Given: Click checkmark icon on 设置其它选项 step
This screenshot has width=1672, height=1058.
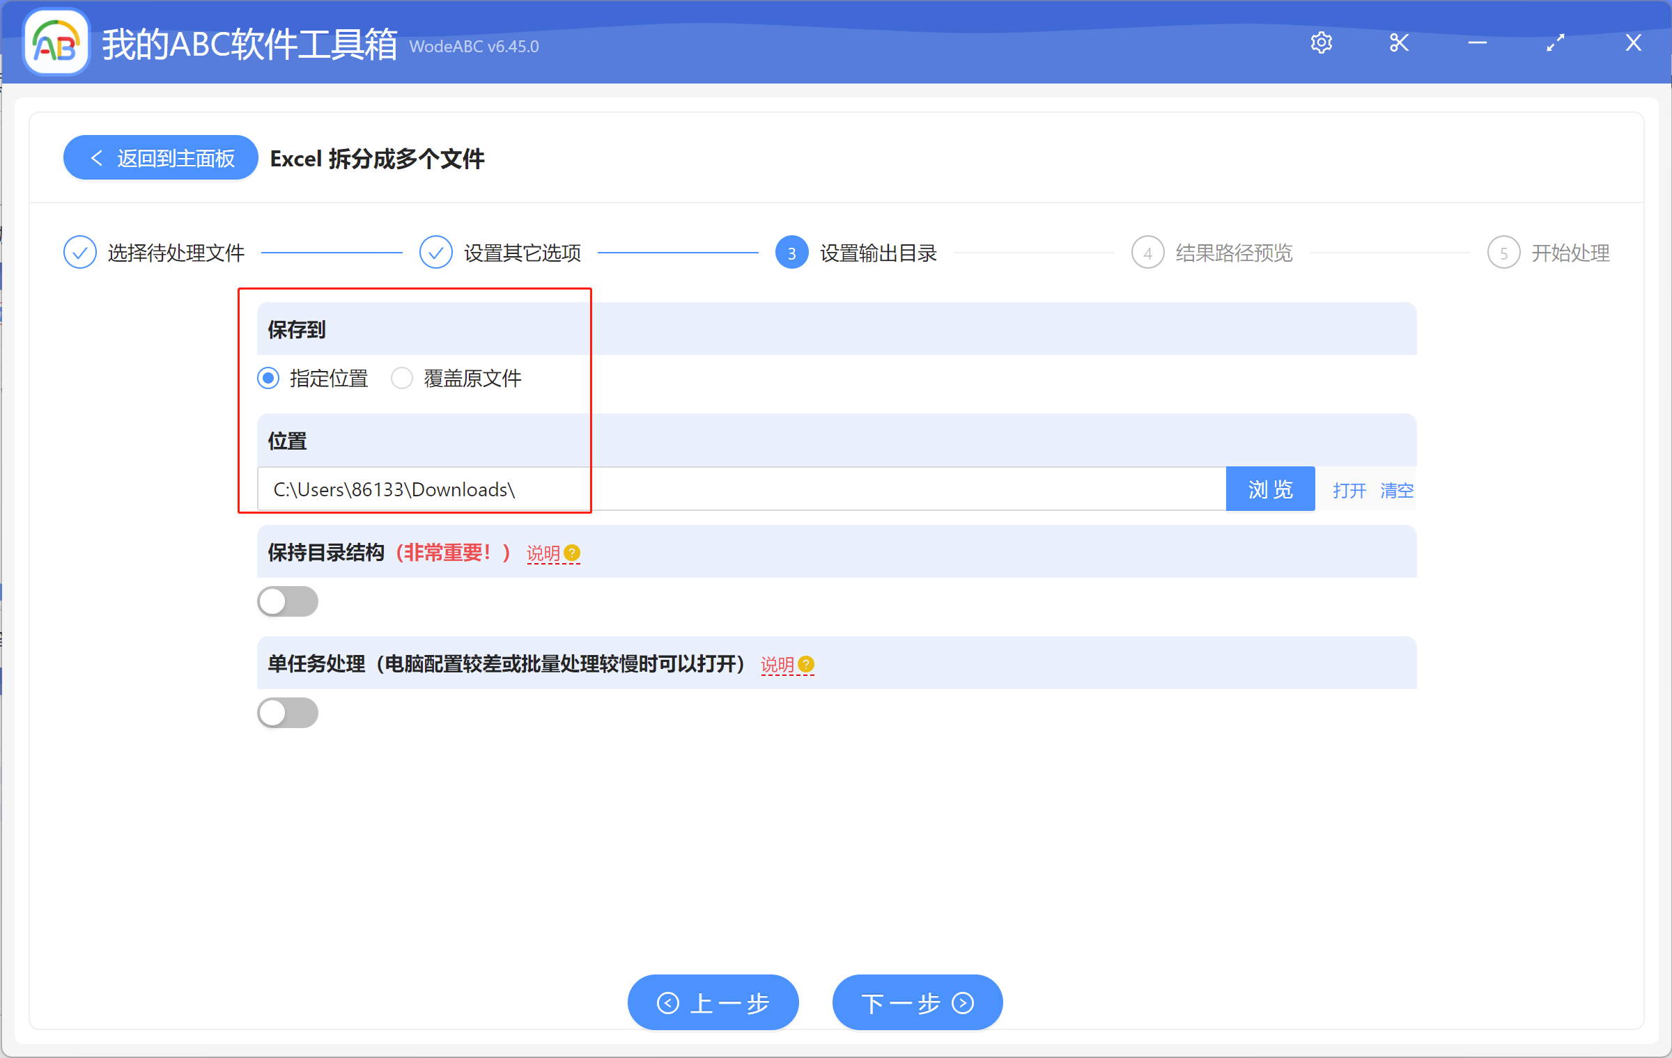Looking at the screenshot, I should 436,252.
